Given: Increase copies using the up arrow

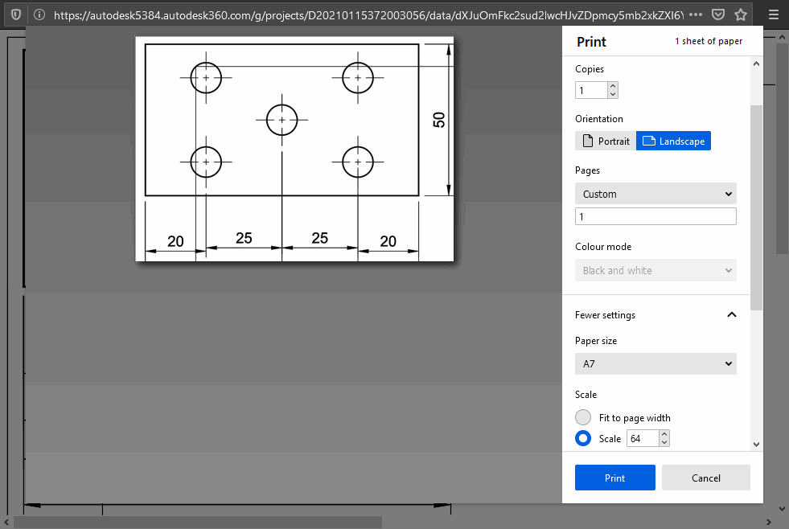Looking at the screenshot, I should 613,86.
